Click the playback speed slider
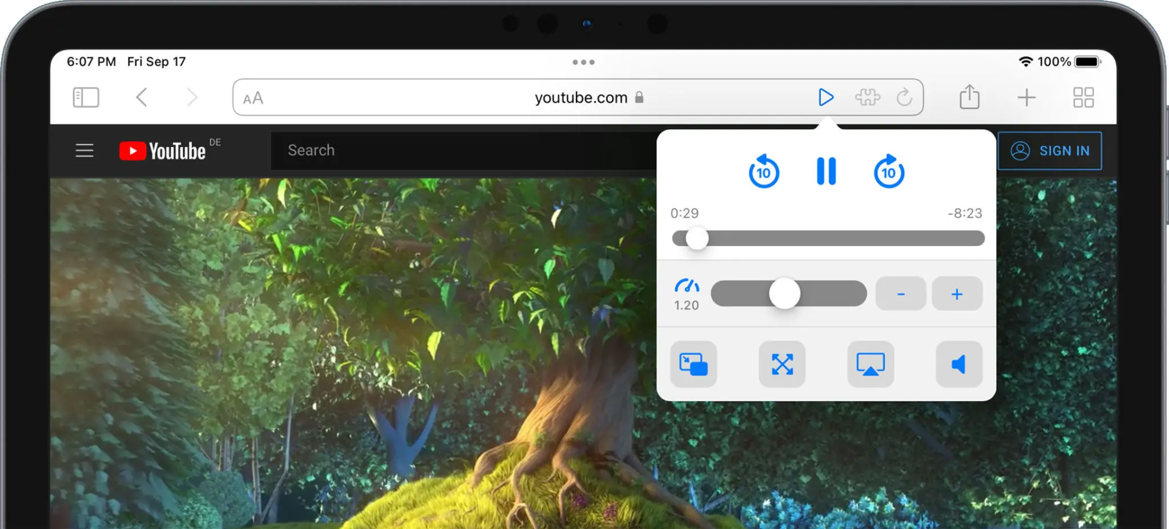The height and width of the screenshot is (529, 1169). tap(788, 294)
